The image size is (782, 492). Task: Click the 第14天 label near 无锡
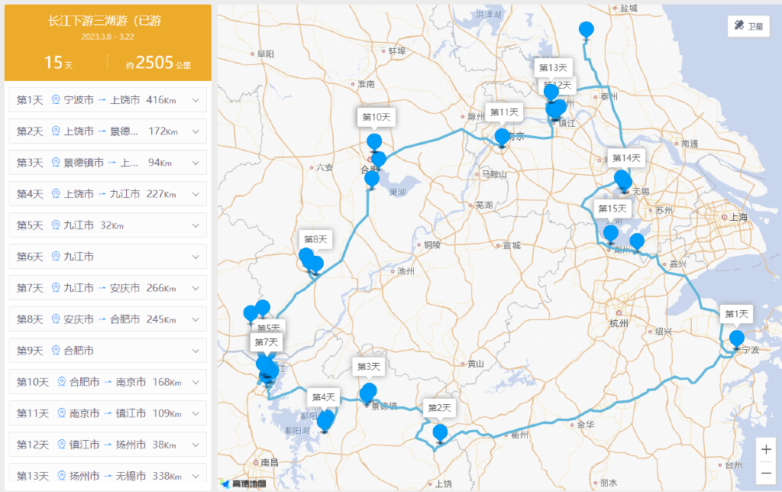[x=626, y=158]
